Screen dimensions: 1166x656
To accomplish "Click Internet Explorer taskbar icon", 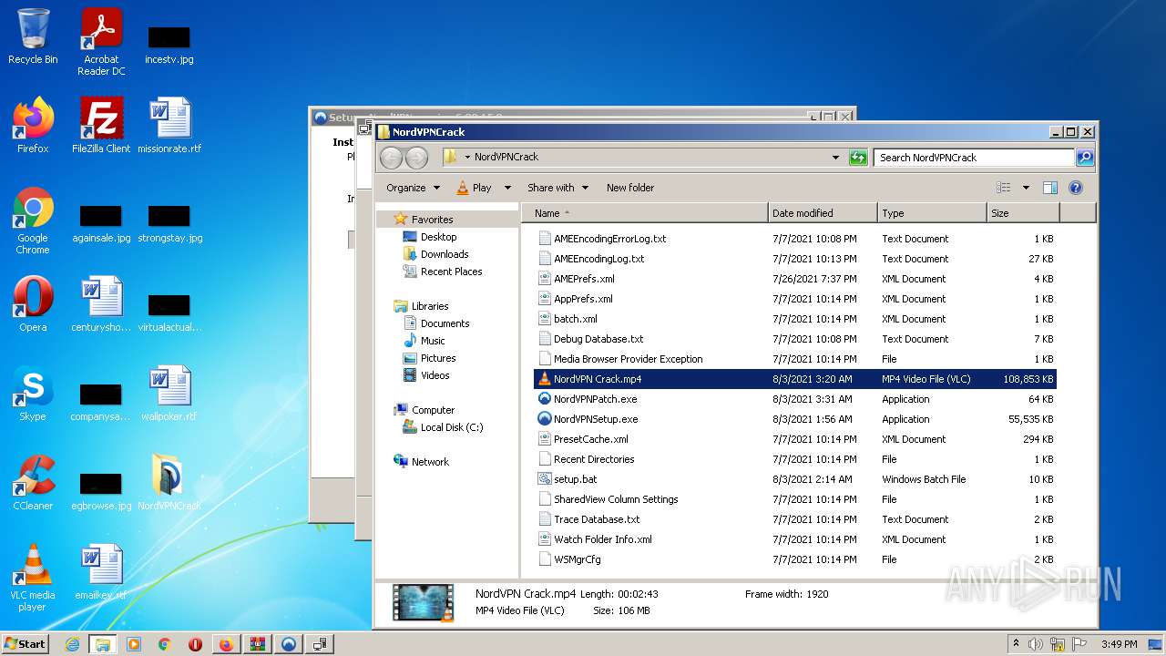I will click(x=72, y=644).
